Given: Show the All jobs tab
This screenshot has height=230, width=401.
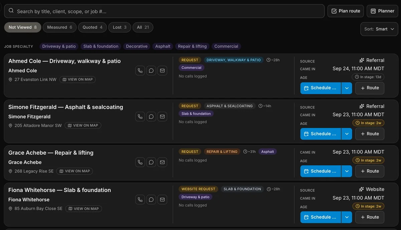Looking at the screenshot, I should click(143, 27).
